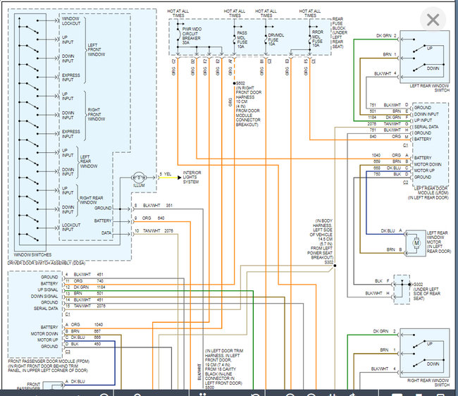This screenshot has width=458, height=396.
Task: Click the 'S502' splice note
Action: coord(248,104)
